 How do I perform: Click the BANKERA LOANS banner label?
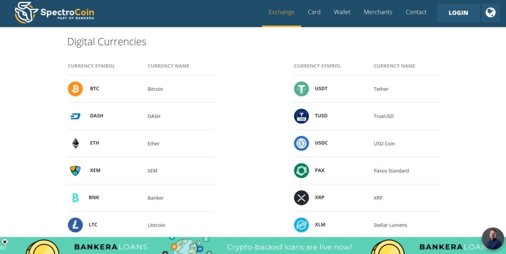pyautogui.click(x=111, y=247)
